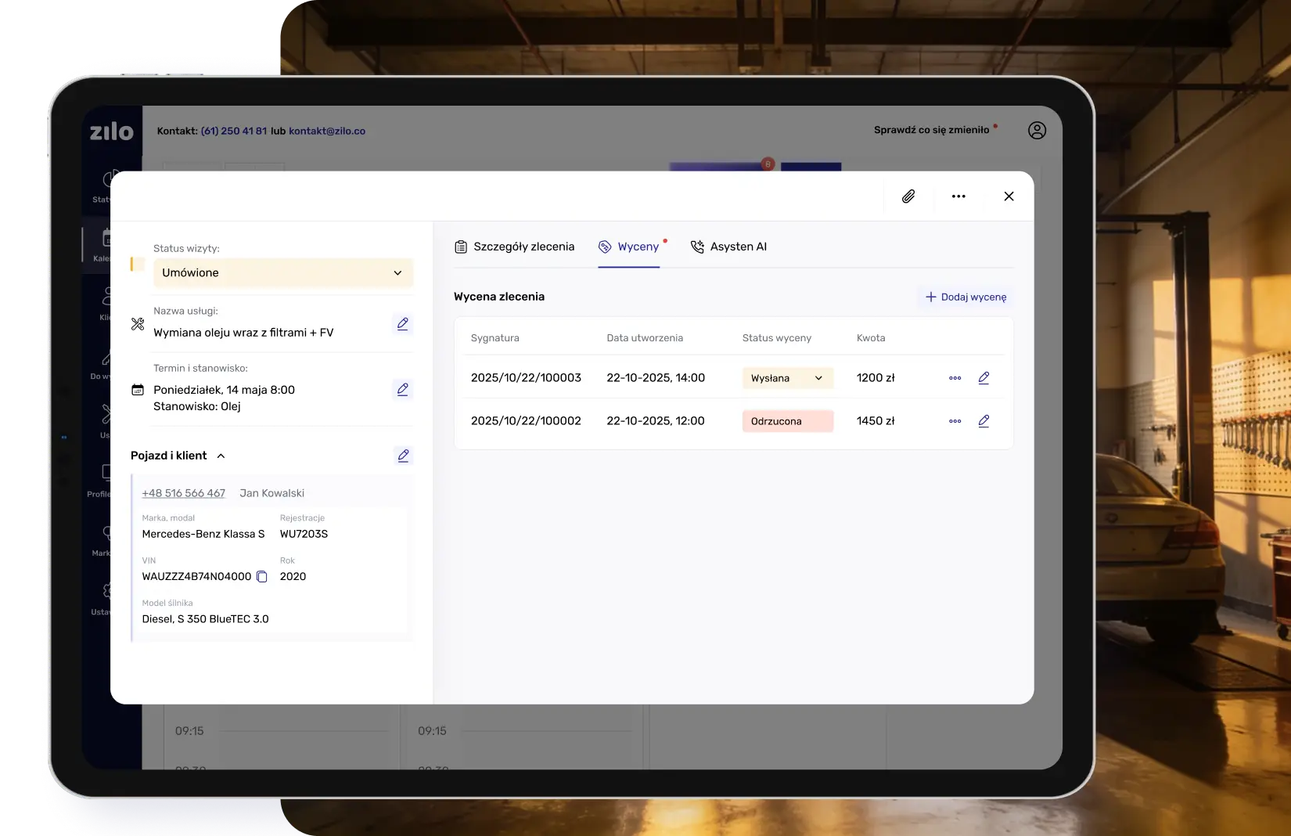Edit the appointment date and station
The width and height of the screenshot is (1291, 836).
[403, 389]
